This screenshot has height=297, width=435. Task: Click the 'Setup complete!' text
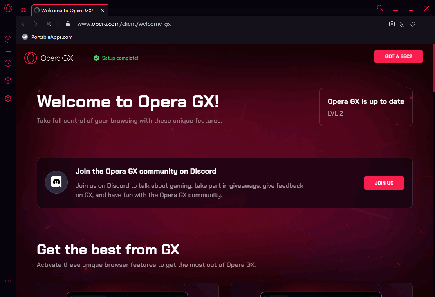click(120, 58)
